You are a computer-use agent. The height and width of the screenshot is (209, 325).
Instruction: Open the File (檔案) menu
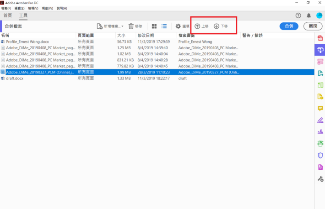pyautogui.click(x=6, y=8)
